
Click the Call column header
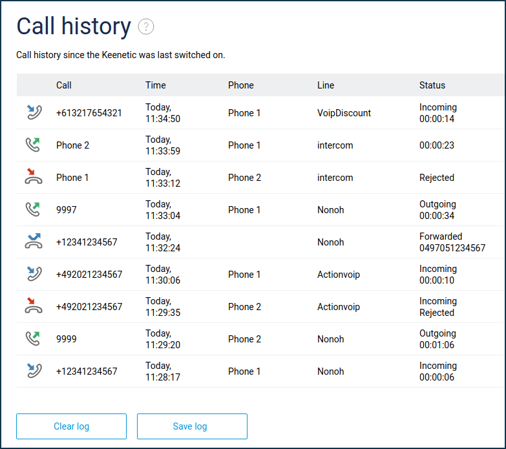[x=64, y=85]
